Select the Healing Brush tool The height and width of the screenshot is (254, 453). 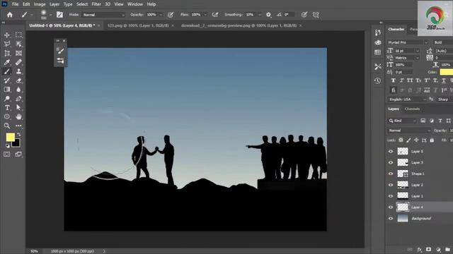pyautogui.click(x=18, y=62)
